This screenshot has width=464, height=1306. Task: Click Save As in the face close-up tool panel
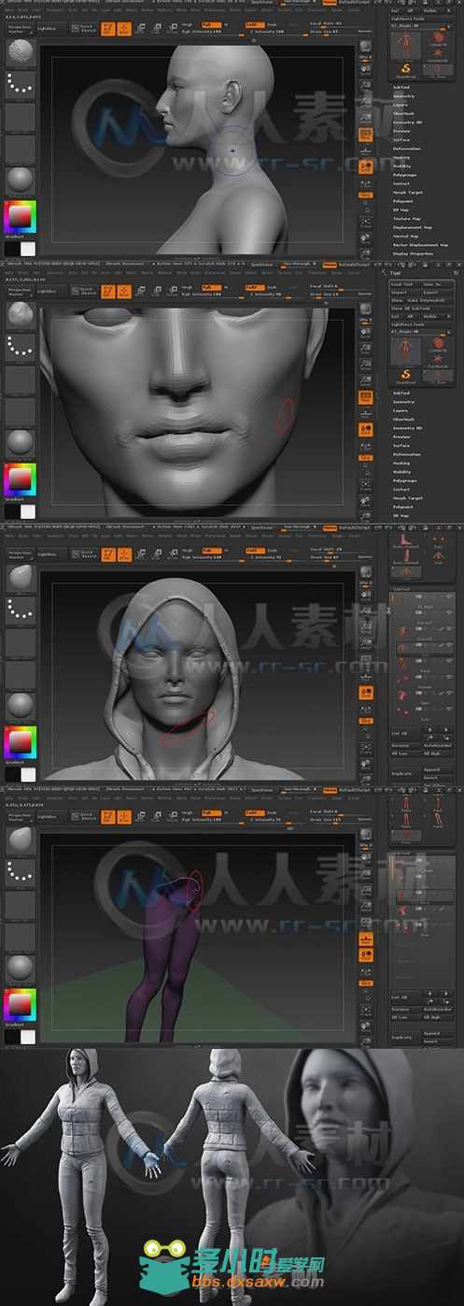438,284
